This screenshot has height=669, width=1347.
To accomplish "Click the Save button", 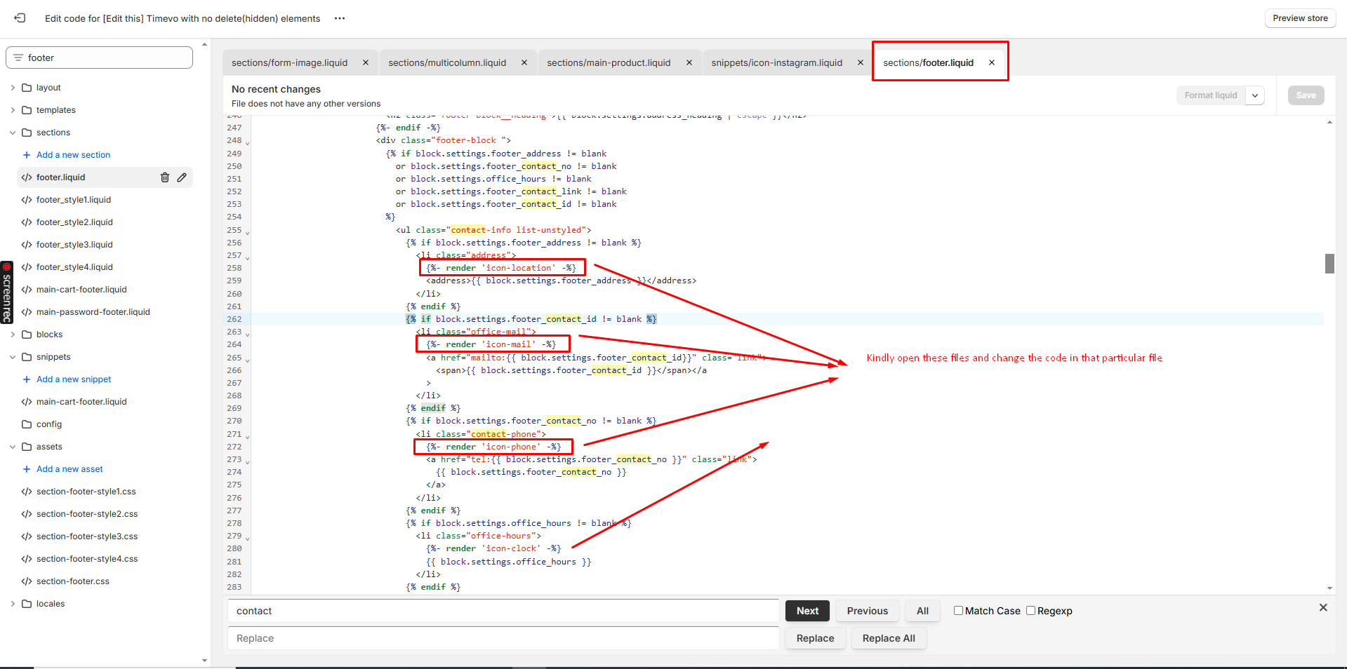I will 1306,95.
